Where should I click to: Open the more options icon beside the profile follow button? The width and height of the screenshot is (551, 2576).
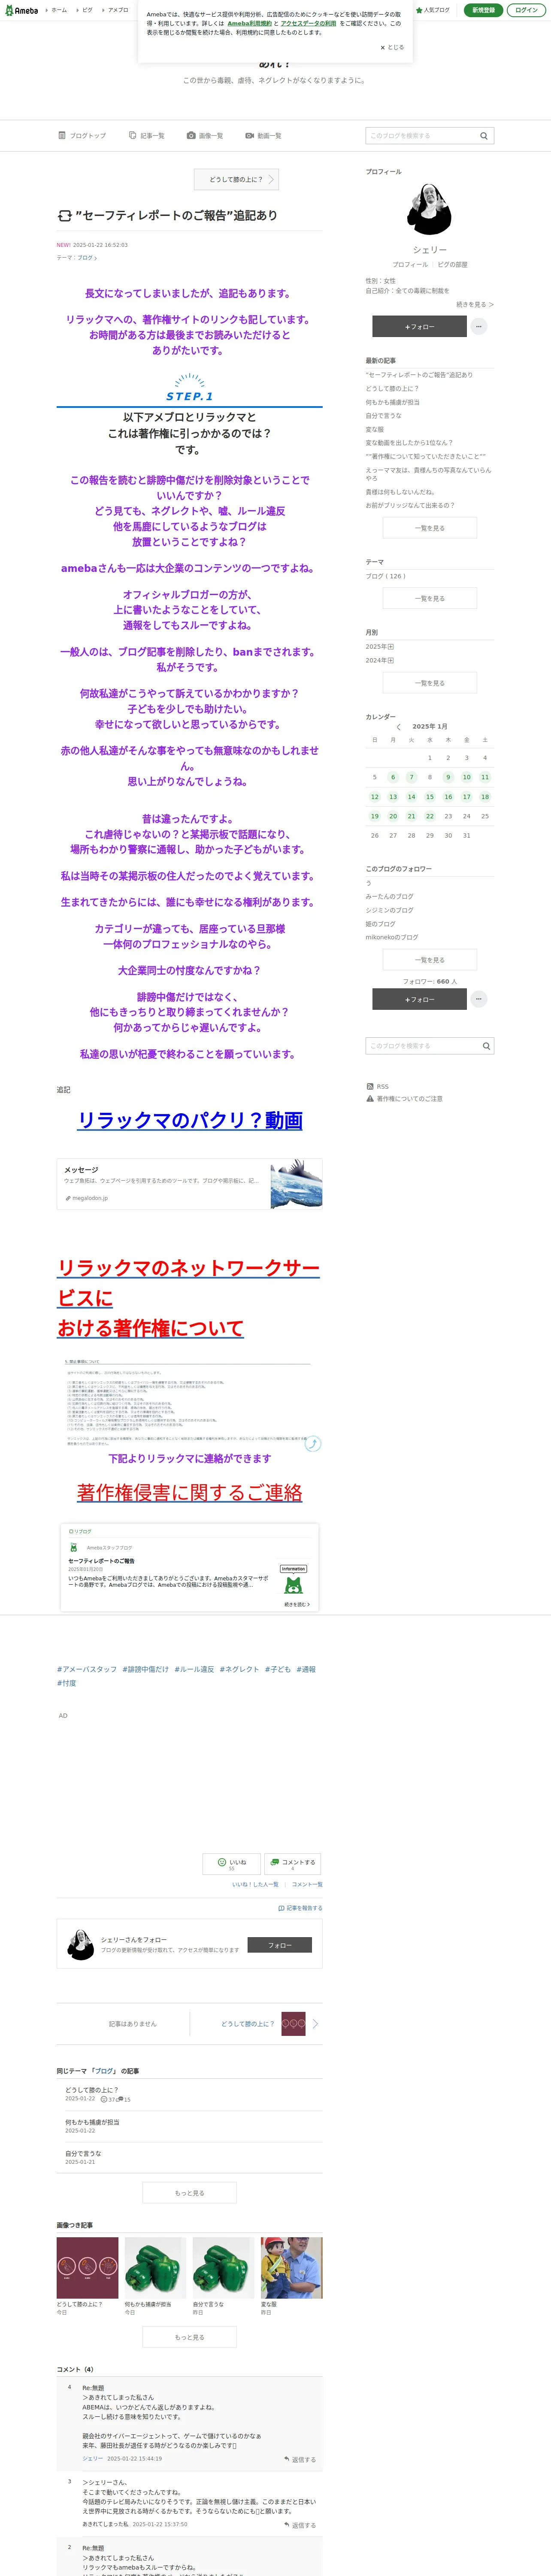(479, 327)
